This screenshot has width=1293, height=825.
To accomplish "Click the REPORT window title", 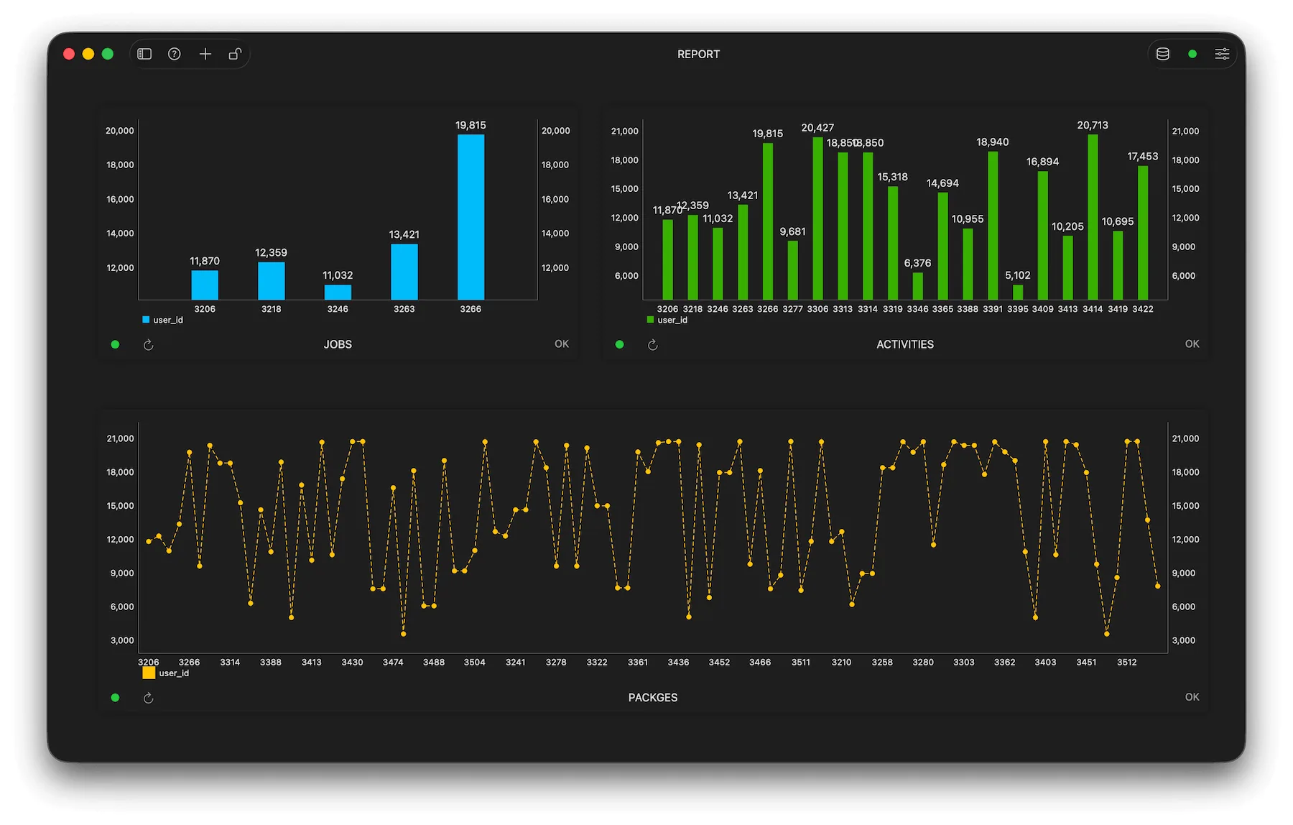I will click(x=698, y=54).
